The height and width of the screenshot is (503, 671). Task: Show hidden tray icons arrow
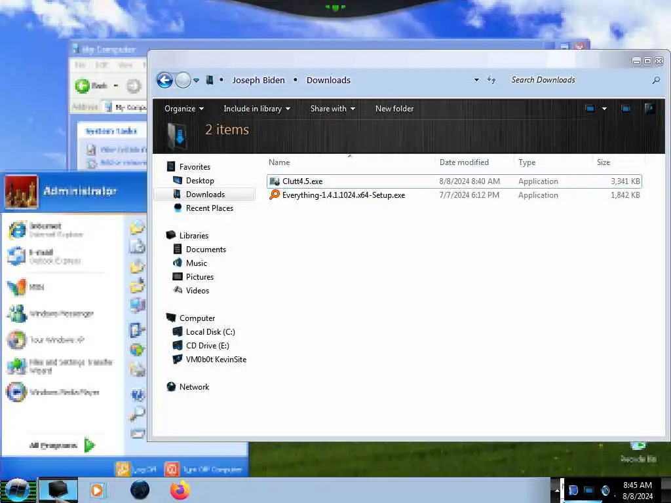point(557,490)
